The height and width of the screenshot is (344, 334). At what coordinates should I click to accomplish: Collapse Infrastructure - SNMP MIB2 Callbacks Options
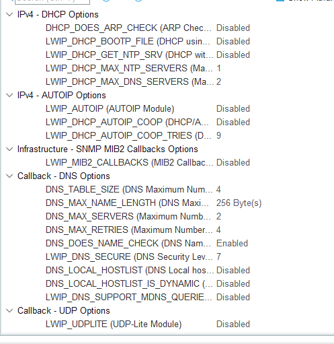pos(9,149)
